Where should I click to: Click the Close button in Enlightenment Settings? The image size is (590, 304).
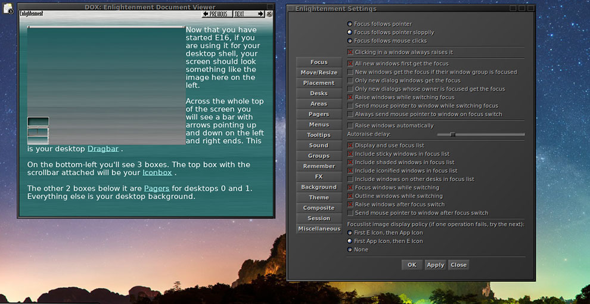pos(459,265)
